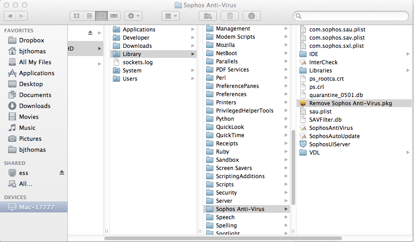The height and width of the screenshot is (242, 414).
Task: Click the horizontal scrollbar at window bottom
Action: [x=223, y=238]
